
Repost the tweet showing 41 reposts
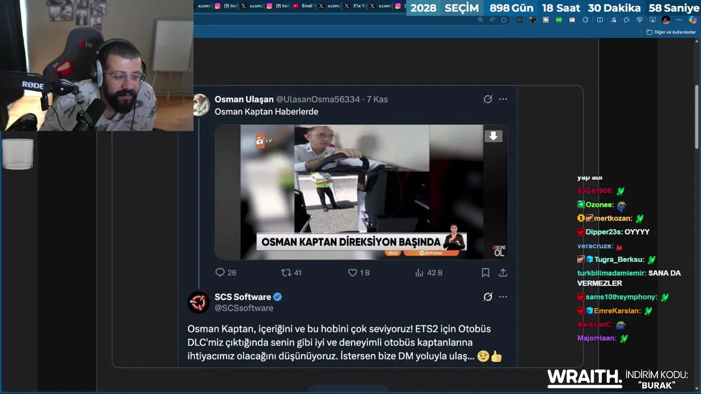click(291, 273)
